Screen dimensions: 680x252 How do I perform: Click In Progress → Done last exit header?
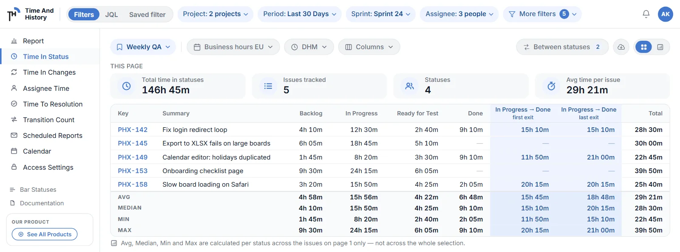(x=589, y=113)
